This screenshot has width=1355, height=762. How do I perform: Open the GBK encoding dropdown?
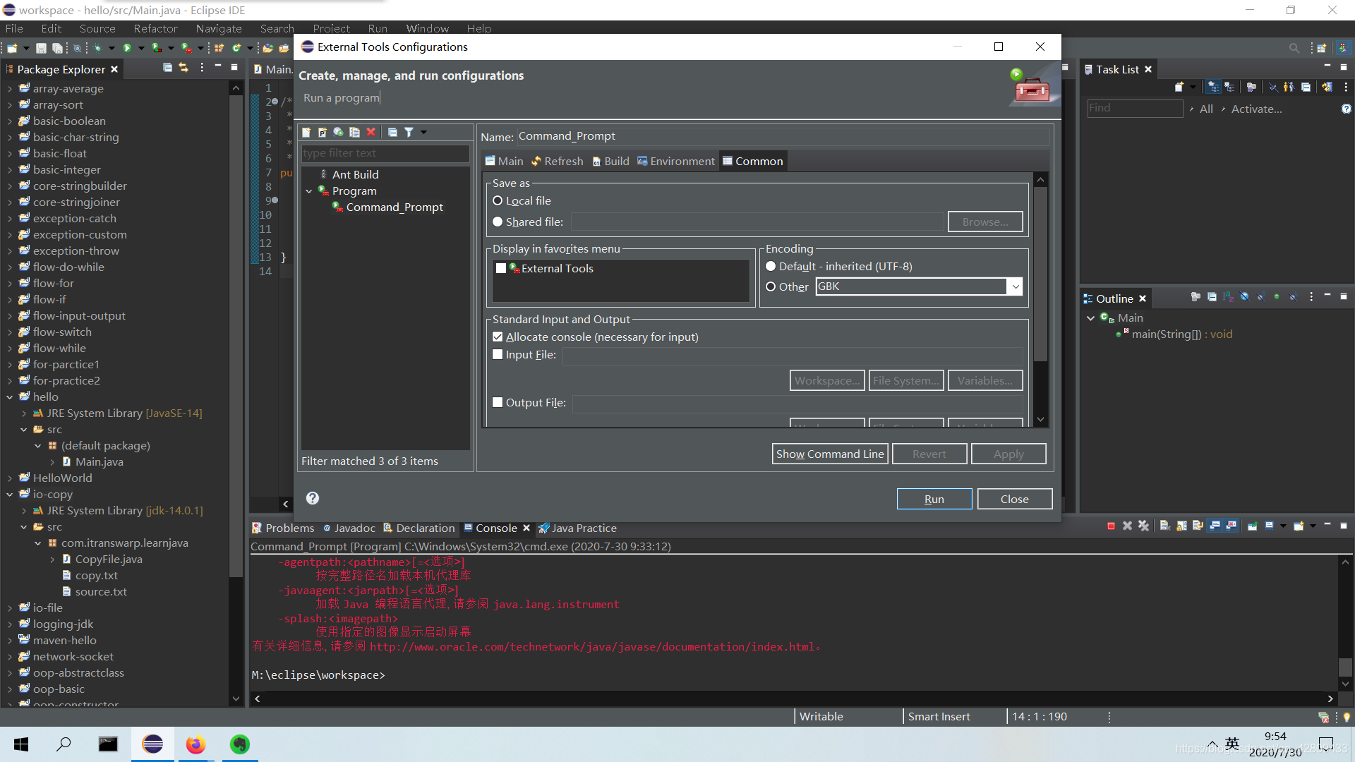[x=1015, y=286]
